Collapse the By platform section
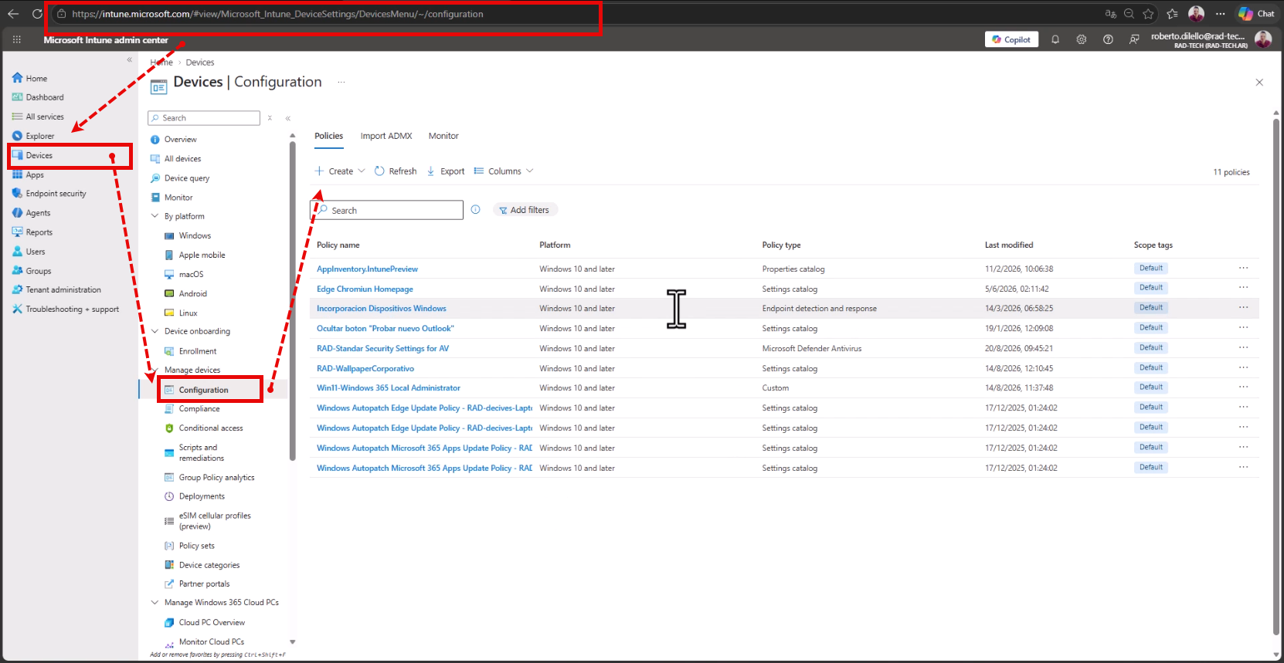The width and height of the screenshot is (1284, 663). pyautogui.click(x=155, y=216)
